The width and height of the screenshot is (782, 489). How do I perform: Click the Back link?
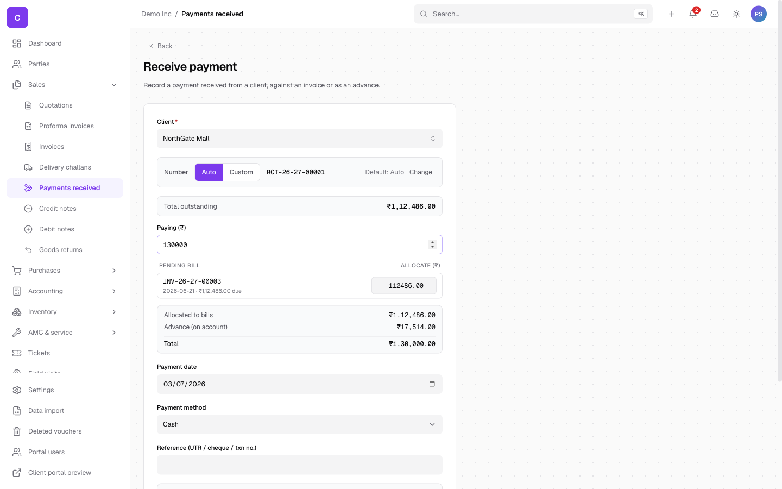click(x=161, y=46)
